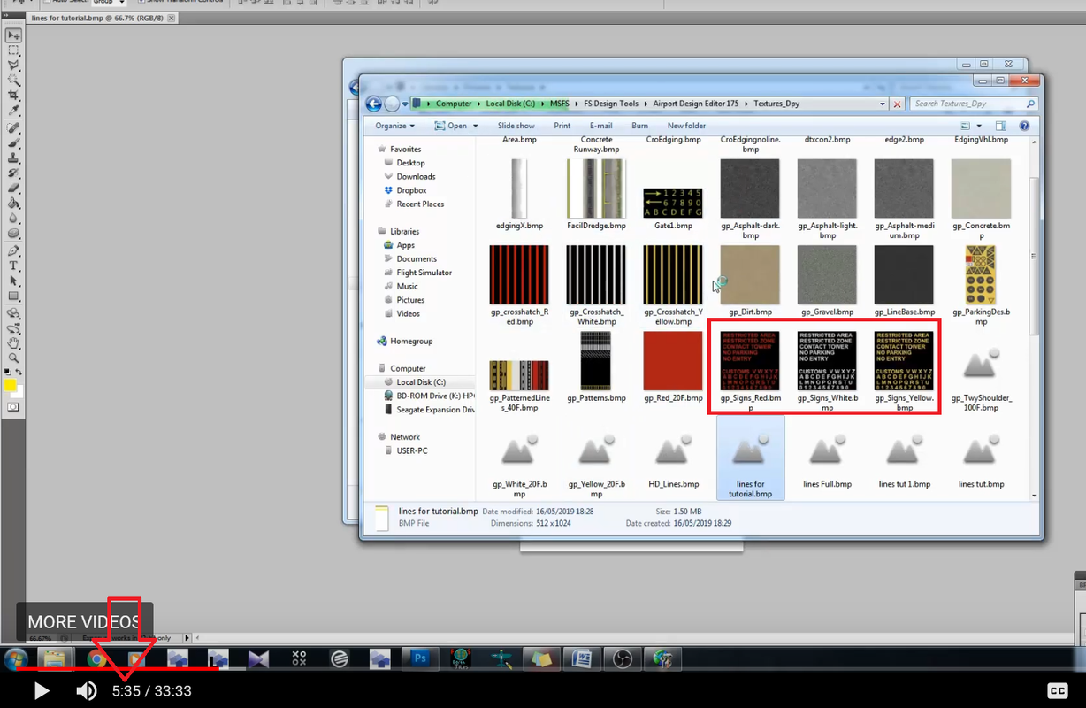Click Slide show in Explorer toolbar
1086x708 pixels.
[516, 126]
